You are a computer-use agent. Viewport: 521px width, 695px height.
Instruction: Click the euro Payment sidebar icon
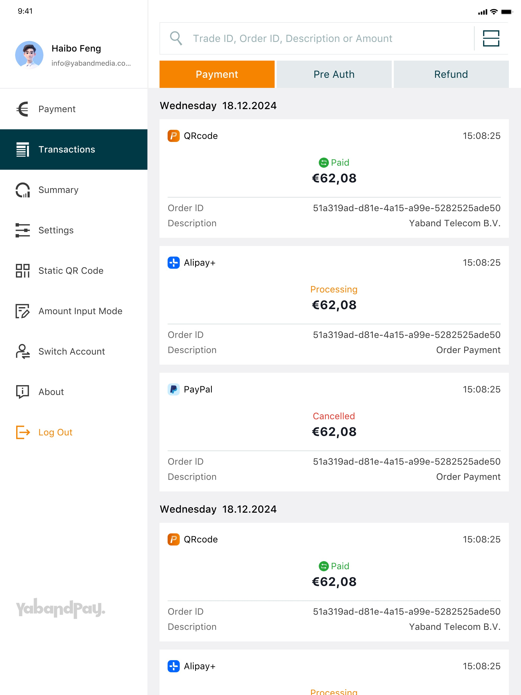[23, 109]
